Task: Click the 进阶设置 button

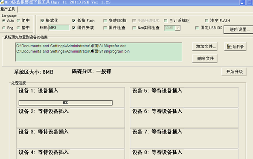Action: [238, 29]
